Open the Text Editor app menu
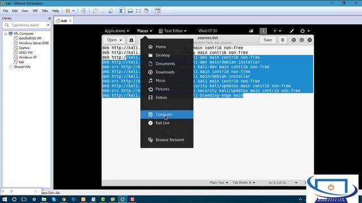This screenshot has height=203, width=362. pos(173,31)
